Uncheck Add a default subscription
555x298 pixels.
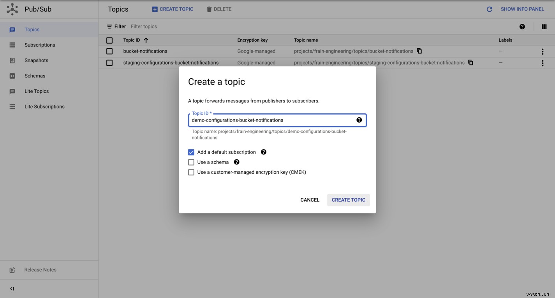[x=191, y=152]
